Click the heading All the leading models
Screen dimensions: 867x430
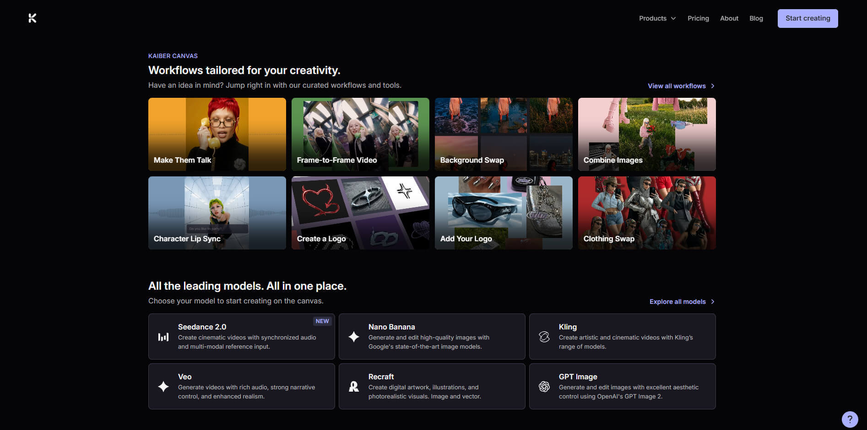click(x=247, y=286)
